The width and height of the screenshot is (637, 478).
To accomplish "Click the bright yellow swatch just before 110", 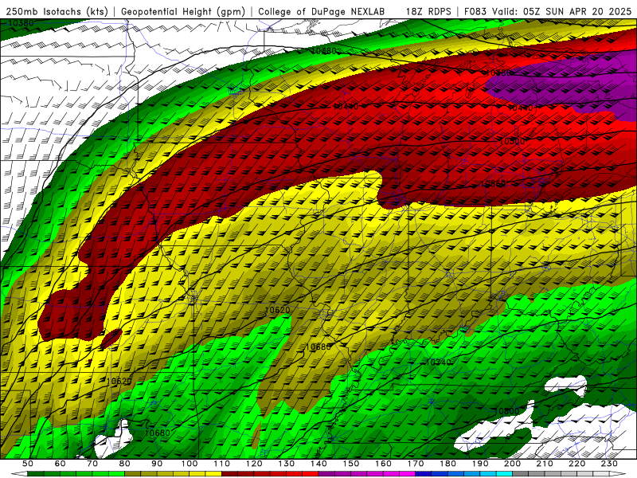I will click(x=213, y=473).
